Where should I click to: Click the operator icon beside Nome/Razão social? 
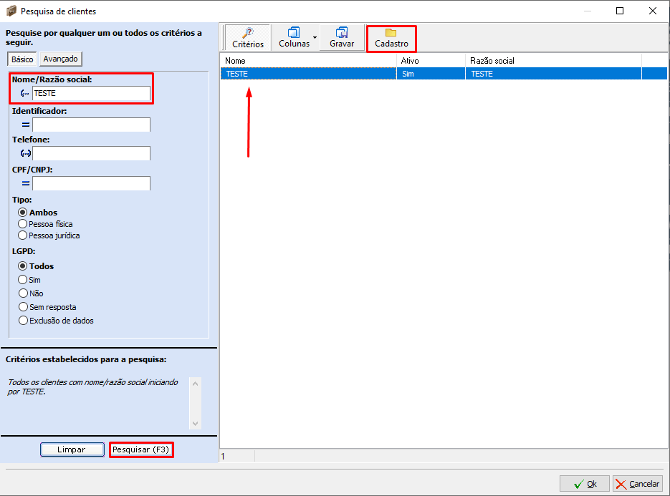pos(25,94)
